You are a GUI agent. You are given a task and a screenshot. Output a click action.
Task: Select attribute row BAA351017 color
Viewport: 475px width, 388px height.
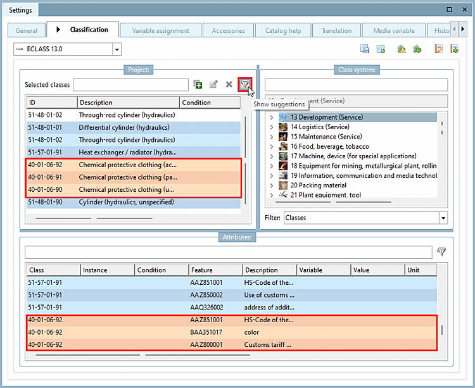tap(232, 332)
